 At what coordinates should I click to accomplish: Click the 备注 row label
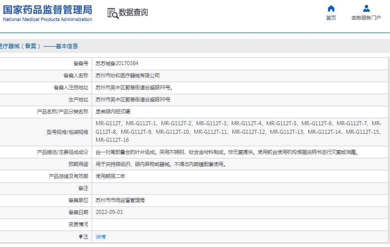(83, 188)
